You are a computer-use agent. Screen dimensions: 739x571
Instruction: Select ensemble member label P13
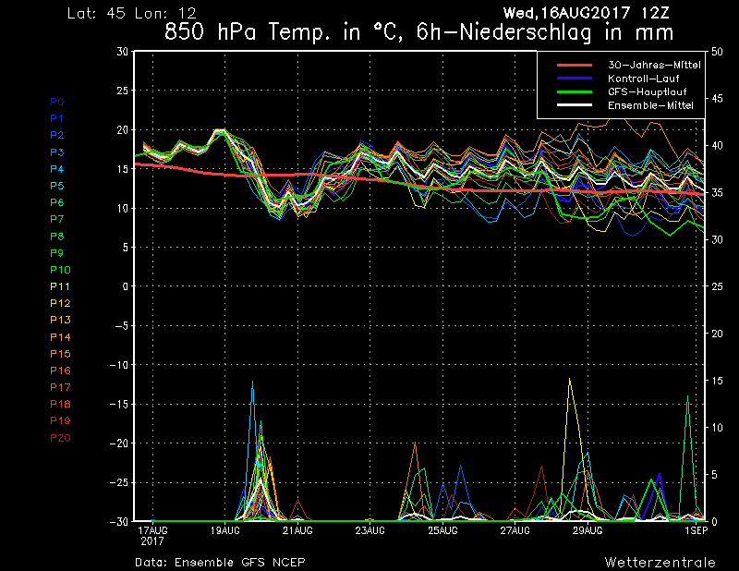click(58, 320)
